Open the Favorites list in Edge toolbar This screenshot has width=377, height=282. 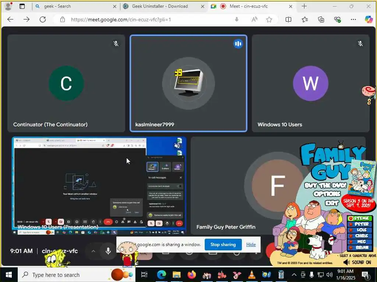pyautogui.click(x=305, y=19)
